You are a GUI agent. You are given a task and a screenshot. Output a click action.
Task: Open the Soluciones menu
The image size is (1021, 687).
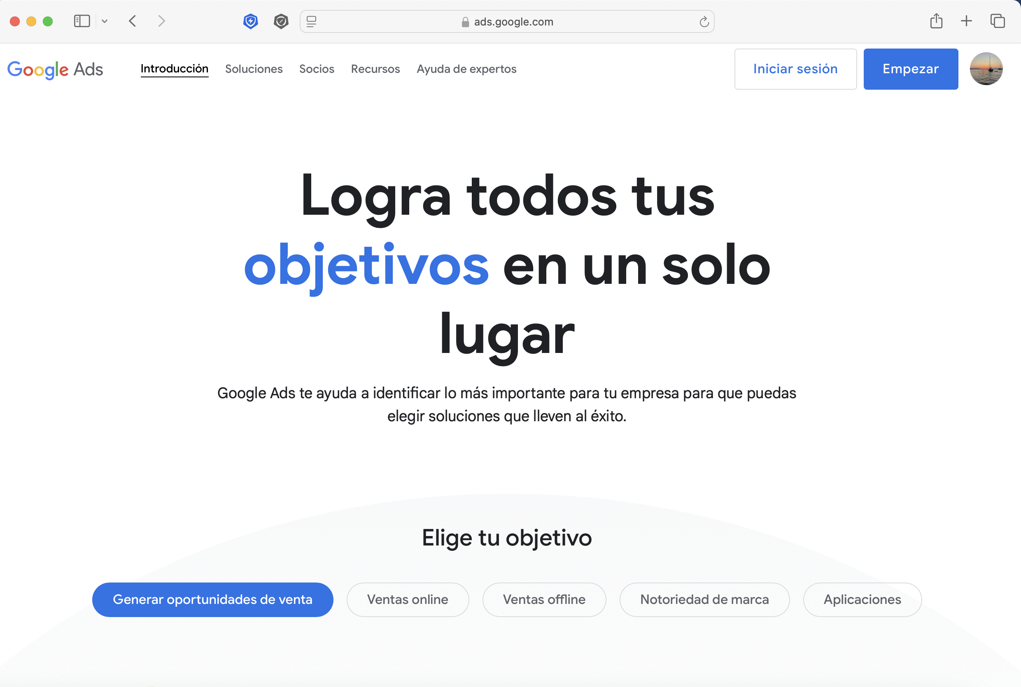click(x=253, y=69)
